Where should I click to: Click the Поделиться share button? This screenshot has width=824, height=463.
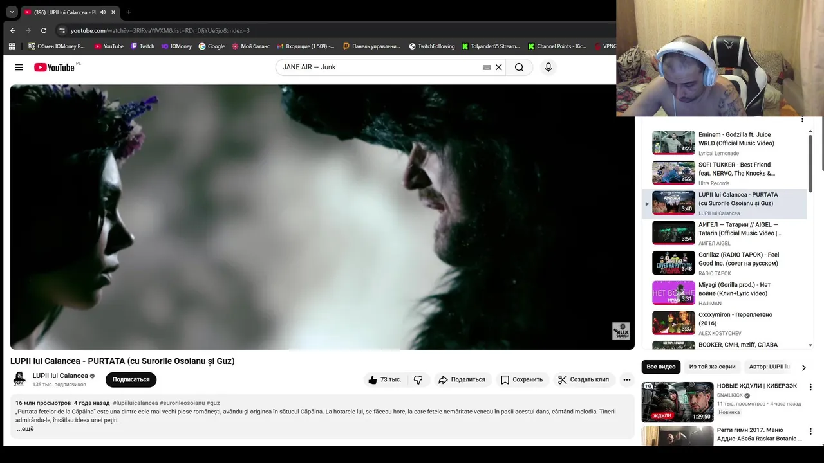point(462,379)
